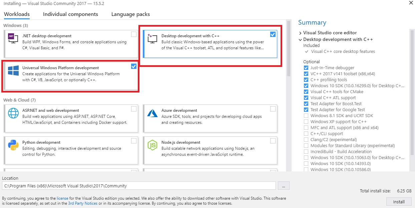This screenshot has height=208, width=415.
Task: Click the Azure development logo icon
Action: [x=152, y=113]
